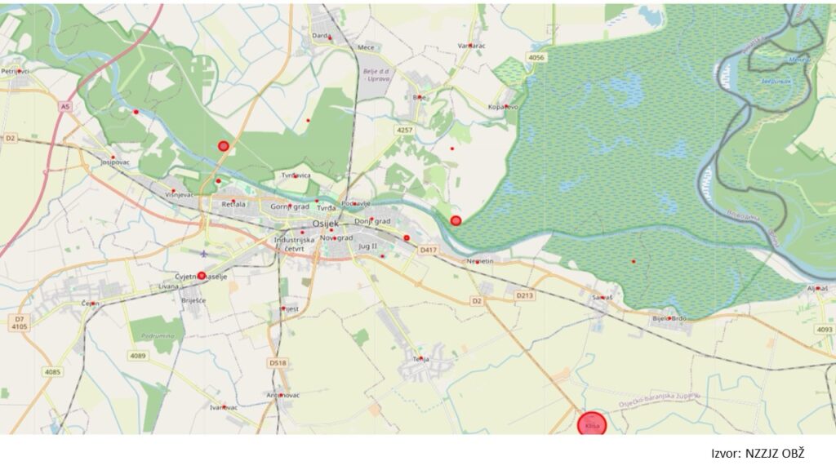Click the Izvor: NZZJZ OBŽ source text
The height and width of the screenshot is (470, 836).
coord(758,454)
